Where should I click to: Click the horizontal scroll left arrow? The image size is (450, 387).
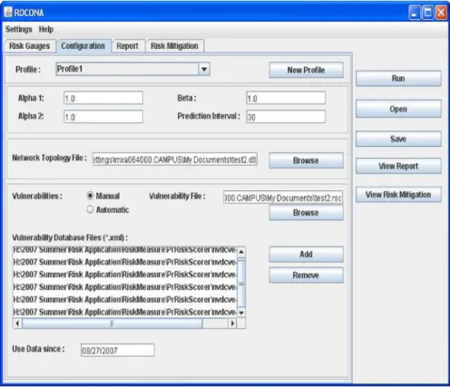tap(17, 324)
